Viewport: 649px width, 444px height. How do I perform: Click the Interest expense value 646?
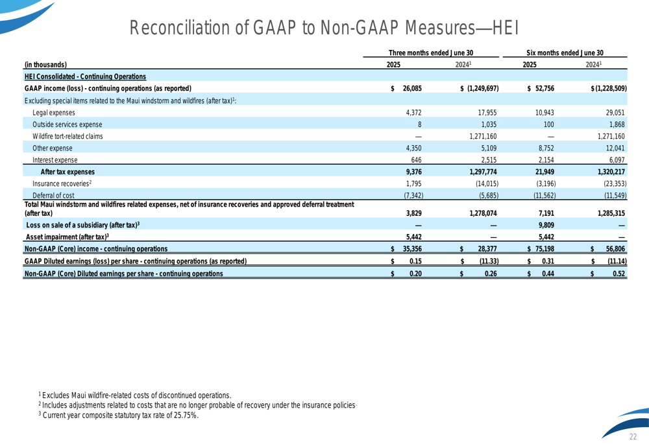click(x=417, y=160)
